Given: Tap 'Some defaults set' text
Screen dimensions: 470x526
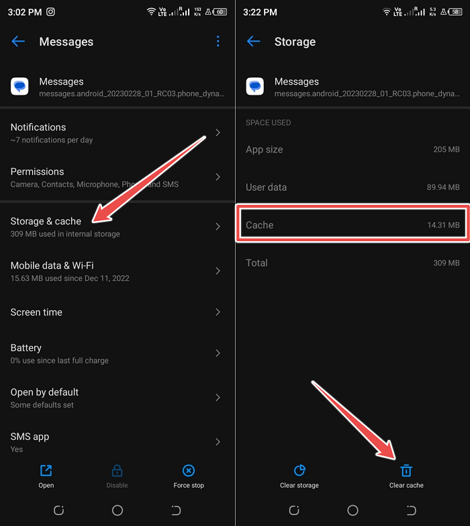Looking at the screenshot, I should pyautogui.click(x=42, y=405).
